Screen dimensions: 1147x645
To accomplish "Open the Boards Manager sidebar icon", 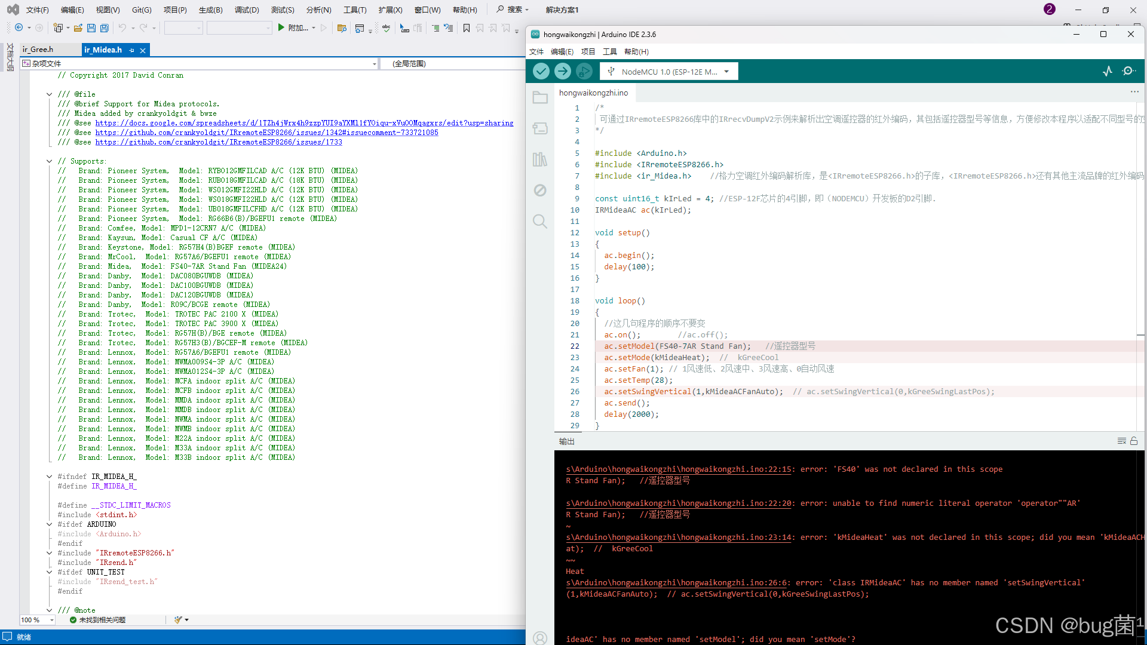I will (x=540, y=128).
